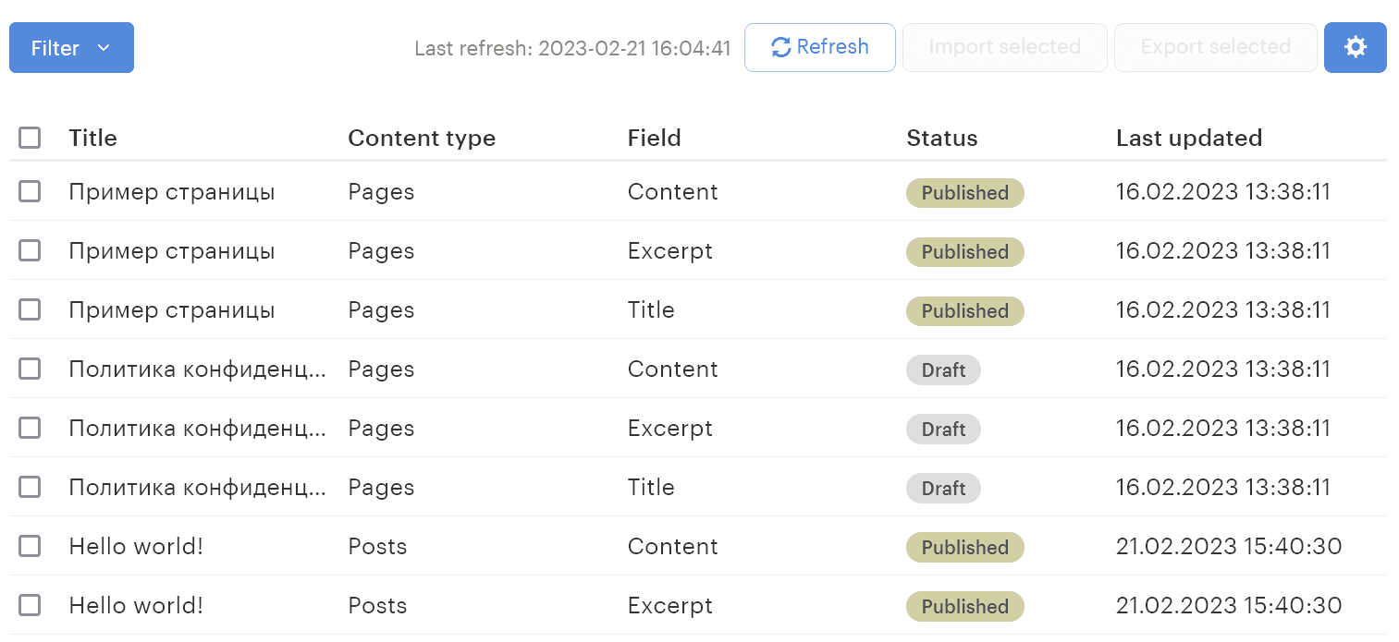Click the Content type column header

pos(422,138)
